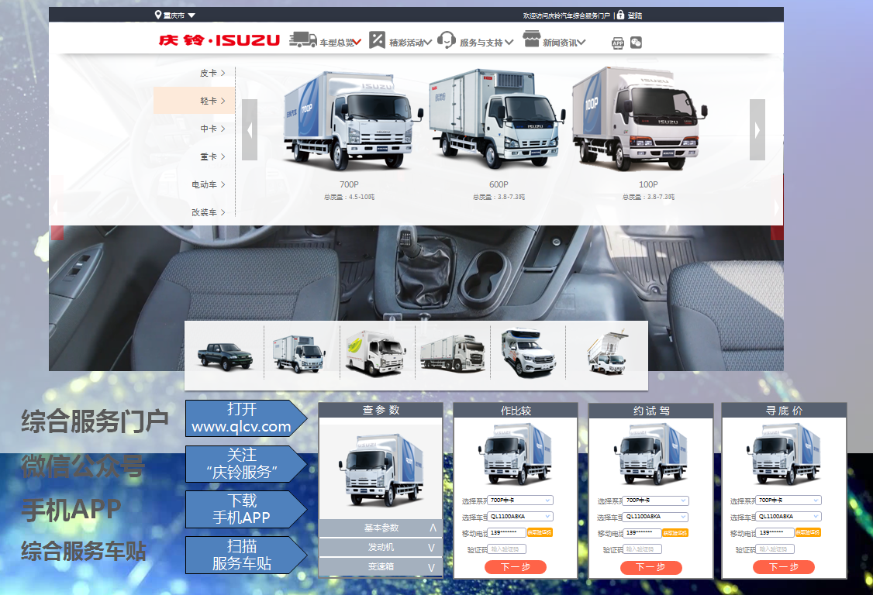Click the orange get-code button in 作比较 panel
This screenshot has width=873, height=595.
pyautogui.click(x=540, y=533)
